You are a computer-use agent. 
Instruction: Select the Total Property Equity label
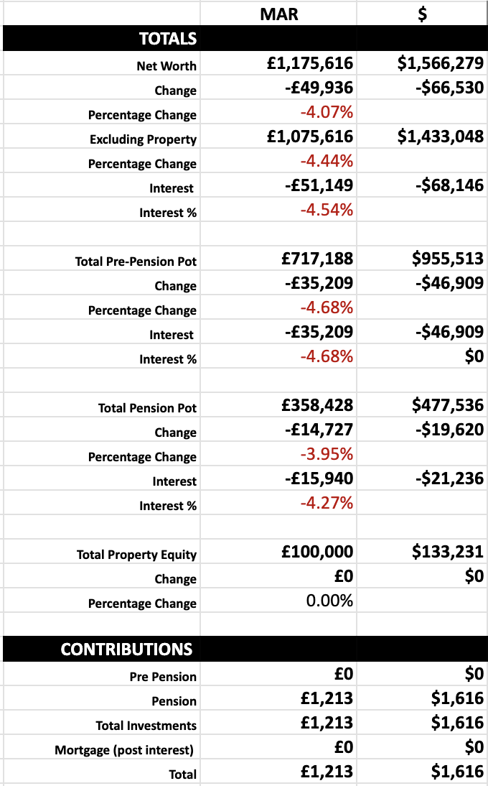point(136,555)
